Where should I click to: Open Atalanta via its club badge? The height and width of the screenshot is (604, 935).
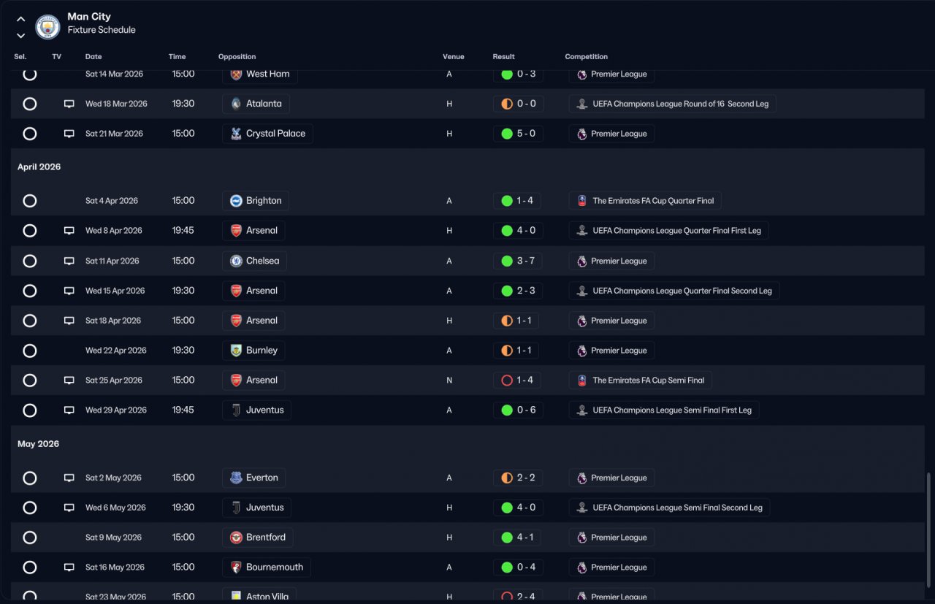pos(236,104)
